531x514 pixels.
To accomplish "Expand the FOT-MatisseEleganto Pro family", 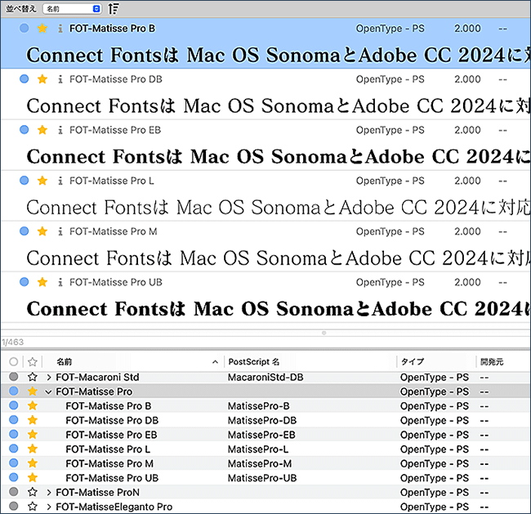I will (49, 507).
